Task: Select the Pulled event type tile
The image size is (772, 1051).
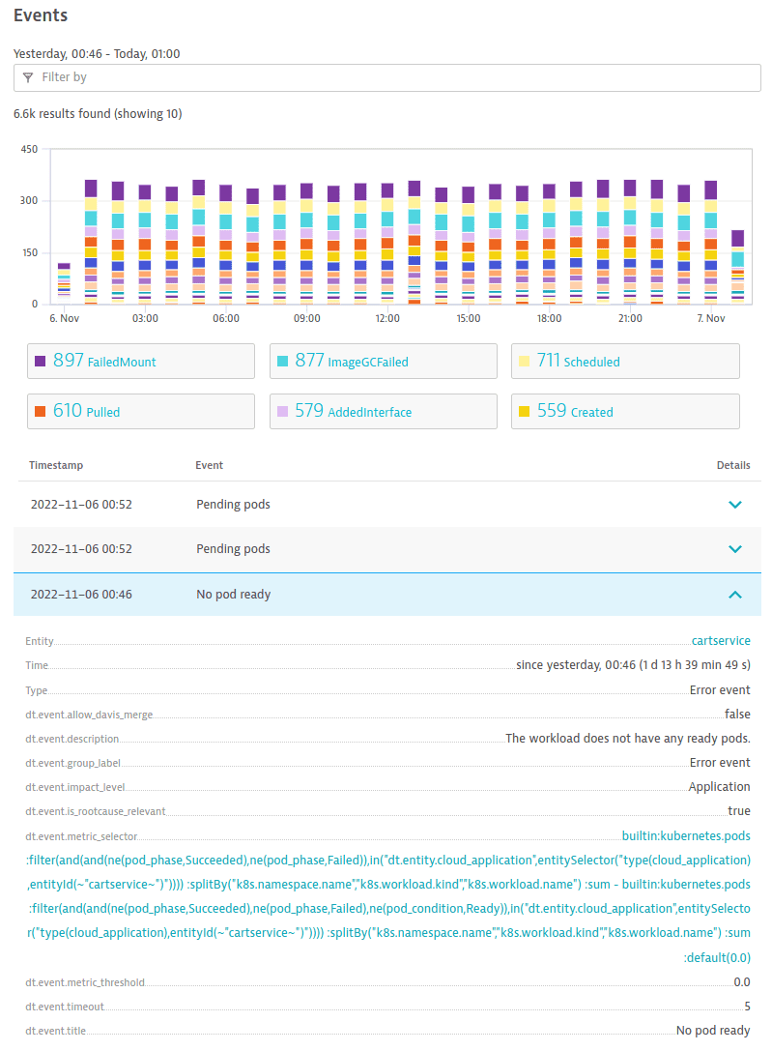Action: (141, 412)
